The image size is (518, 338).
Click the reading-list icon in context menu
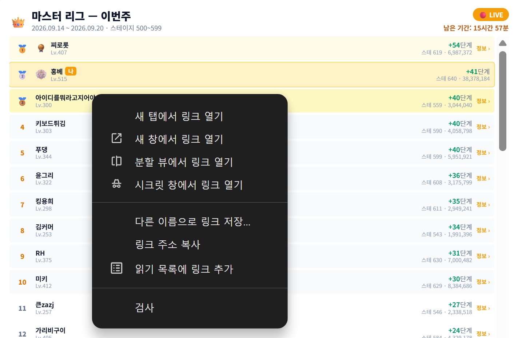116,268
